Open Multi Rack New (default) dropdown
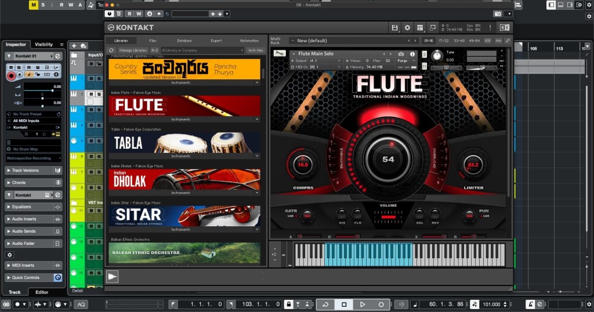The width and height of the screenshot is (594, 312). (292, 41)
